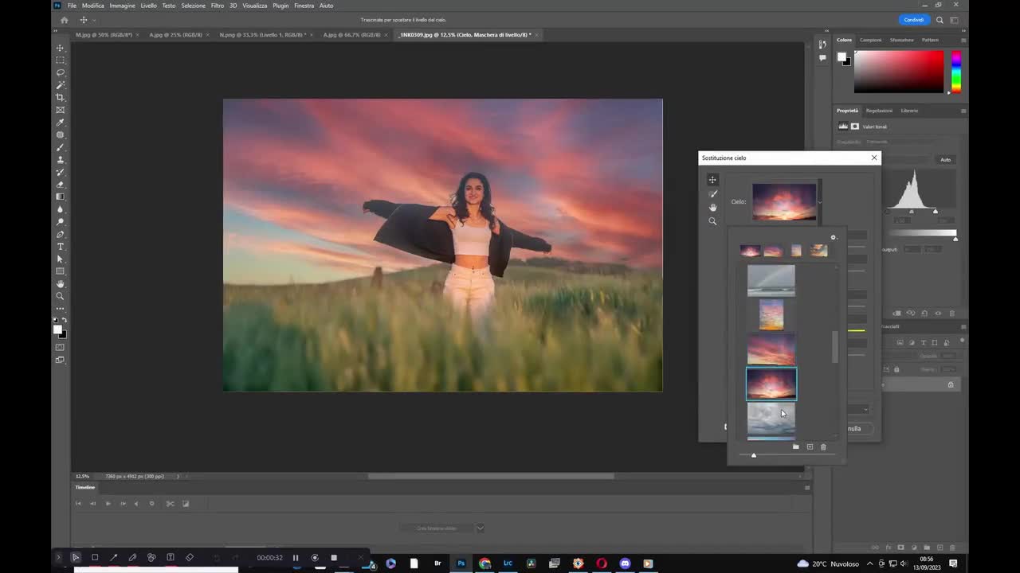The height and width of the screenshot is (573, 1020).
Task: Pause the screen recording
Action: [x=296, y=558]
